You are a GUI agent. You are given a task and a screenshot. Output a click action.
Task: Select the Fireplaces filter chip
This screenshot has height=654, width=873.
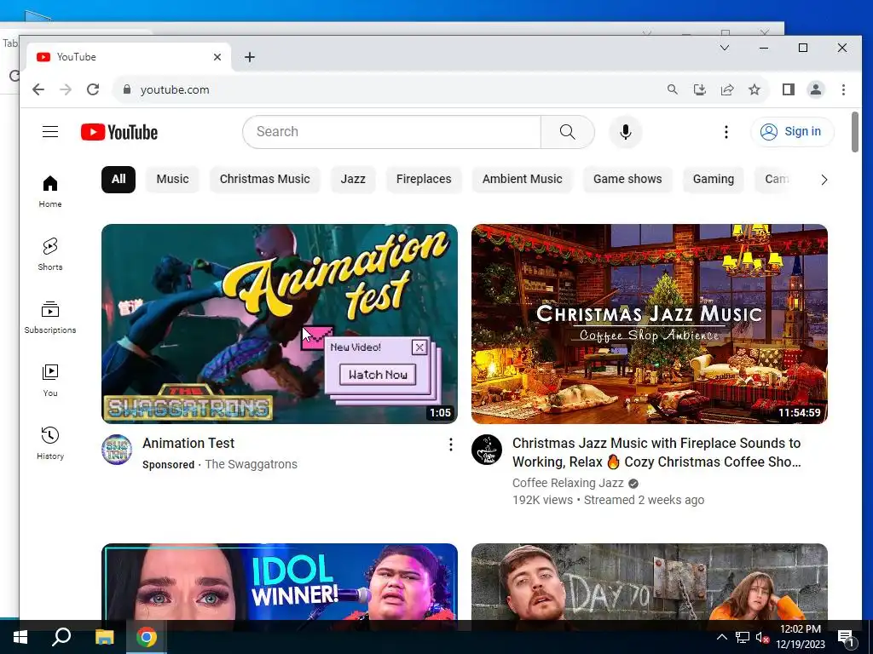click(x=424, y=179)
